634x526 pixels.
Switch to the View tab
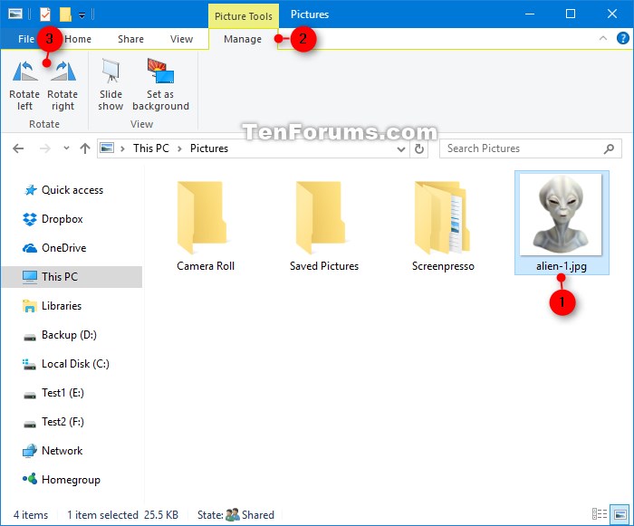coord(181,39)
